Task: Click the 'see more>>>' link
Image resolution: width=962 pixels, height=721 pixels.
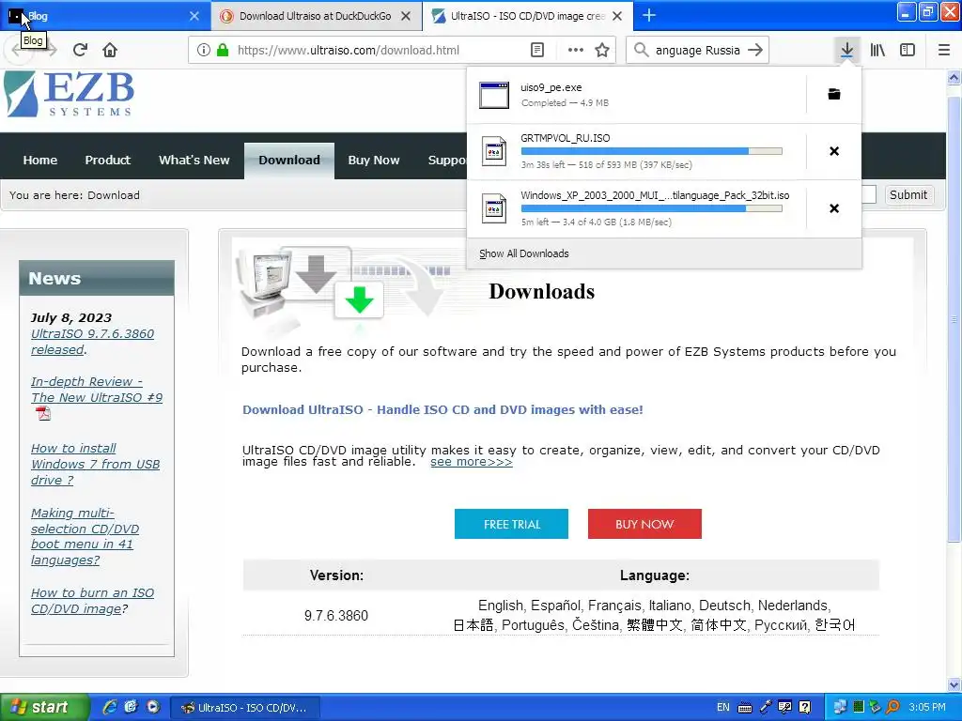Action: pos(472,462)
